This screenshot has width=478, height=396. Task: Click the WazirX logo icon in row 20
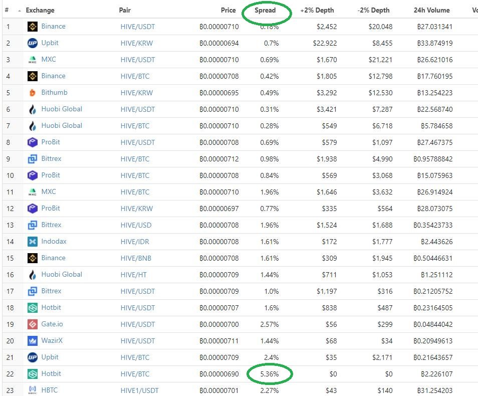[32, 341]
